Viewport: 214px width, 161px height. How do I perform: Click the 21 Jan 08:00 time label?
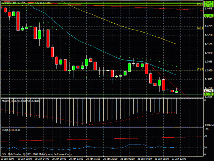162,159
